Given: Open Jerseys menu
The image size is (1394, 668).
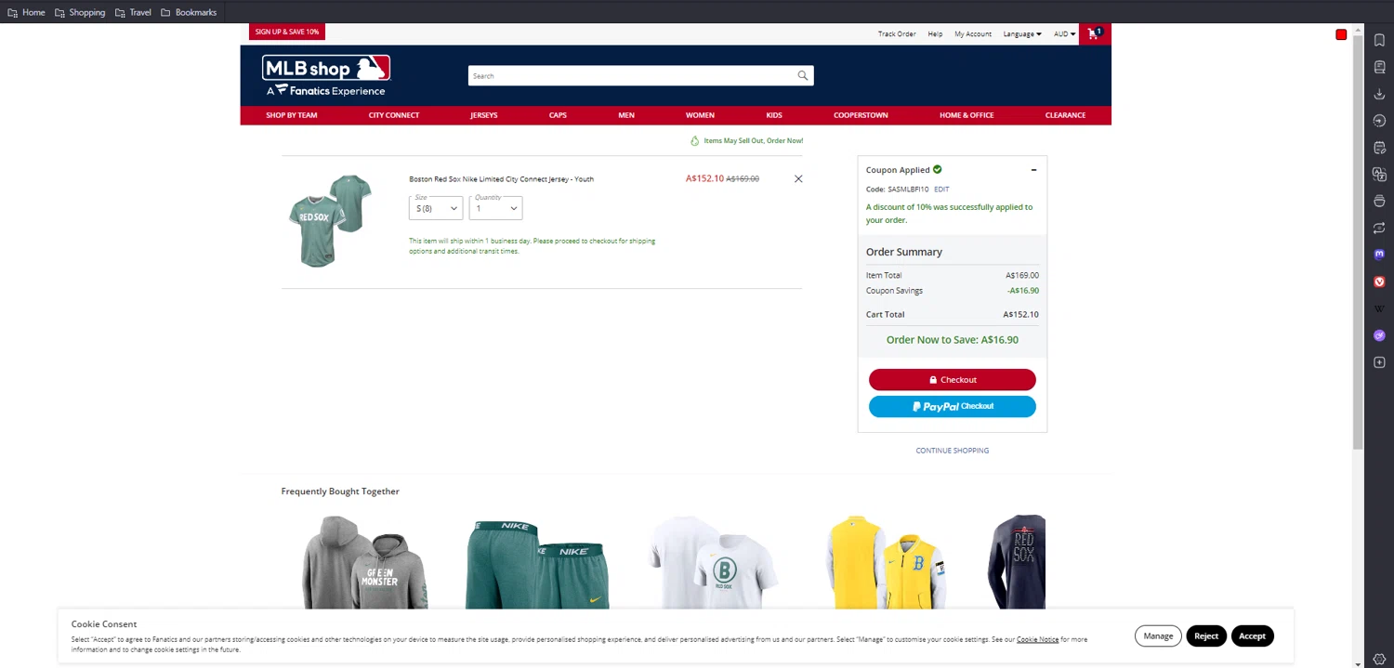Looking at the screenshot, I should (x=484, y=115).
